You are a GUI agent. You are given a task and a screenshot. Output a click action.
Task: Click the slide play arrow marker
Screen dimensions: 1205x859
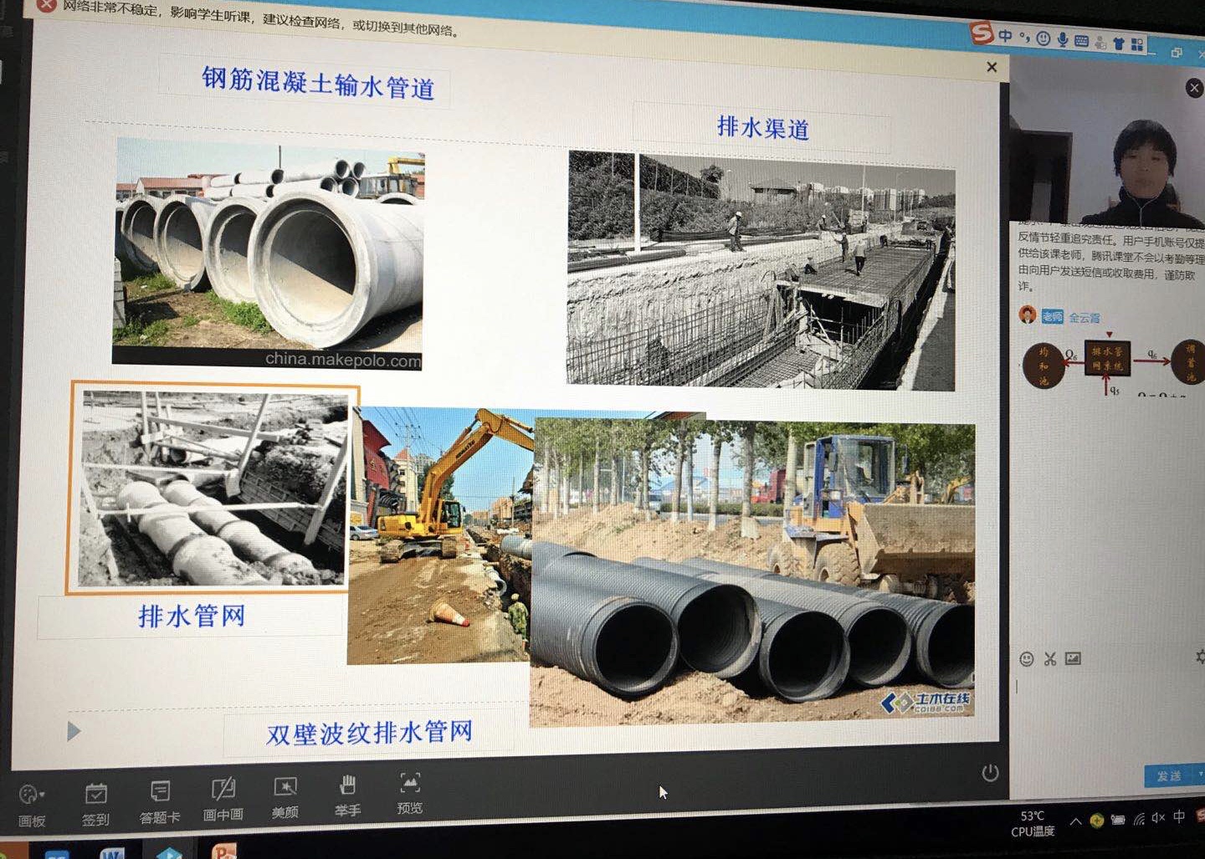[74, 732]
